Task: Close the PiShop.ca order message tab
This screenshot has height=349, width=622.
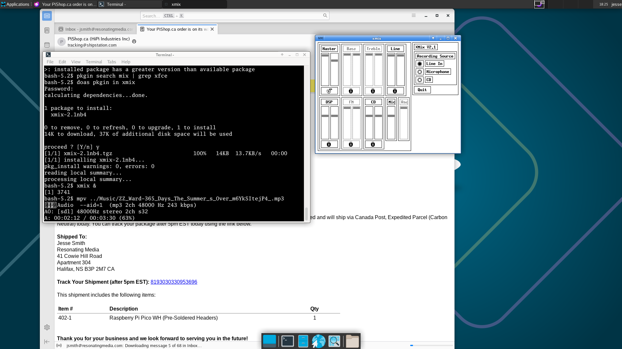Action: [212, 29]
